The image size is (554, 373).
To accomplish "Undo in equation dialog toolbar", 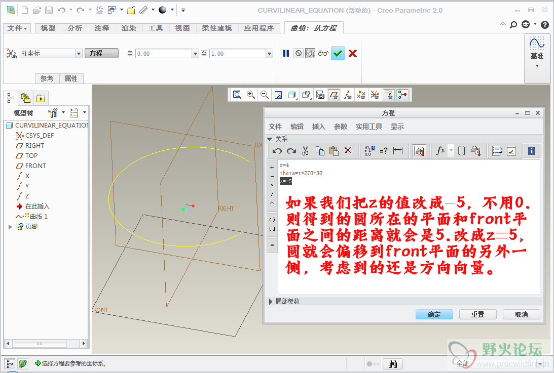I will click(277, 151).
